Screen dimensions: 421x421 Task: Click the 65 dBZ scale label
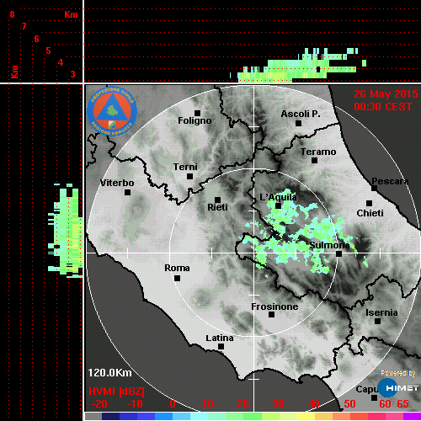pyautogui.click(x=402, y=404)
